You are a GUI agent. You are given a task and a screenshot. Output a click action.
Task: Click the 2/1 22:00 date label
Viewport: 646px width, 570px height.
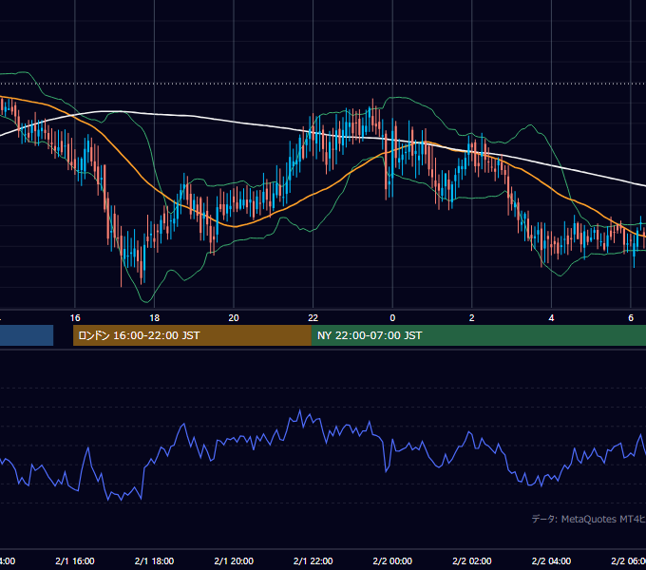click(x=313, y=560)
